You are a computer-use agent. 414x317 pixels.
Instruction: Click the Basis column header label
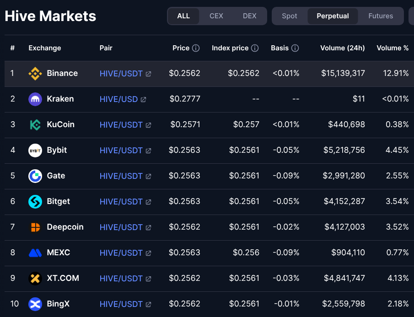(x=280, y=48)
